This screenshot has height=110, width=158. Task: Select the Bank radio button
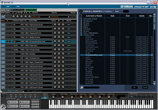click(x=114, y=11)
